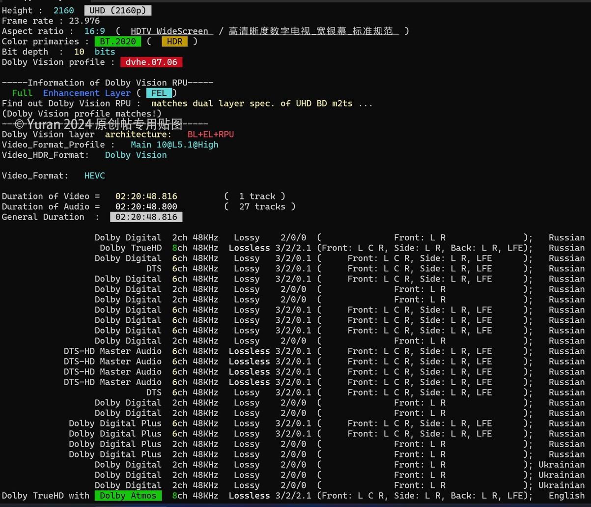Click the underlined HDTV WideScreen text
Viewport: 591px width, 507px height.
click(x=169, y=31)
